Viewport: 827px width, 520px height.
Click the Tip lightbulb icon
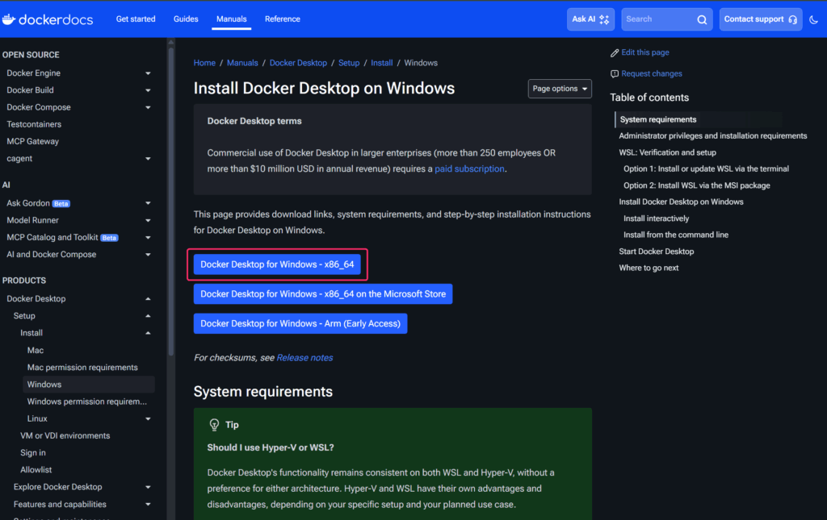(214, 425)
